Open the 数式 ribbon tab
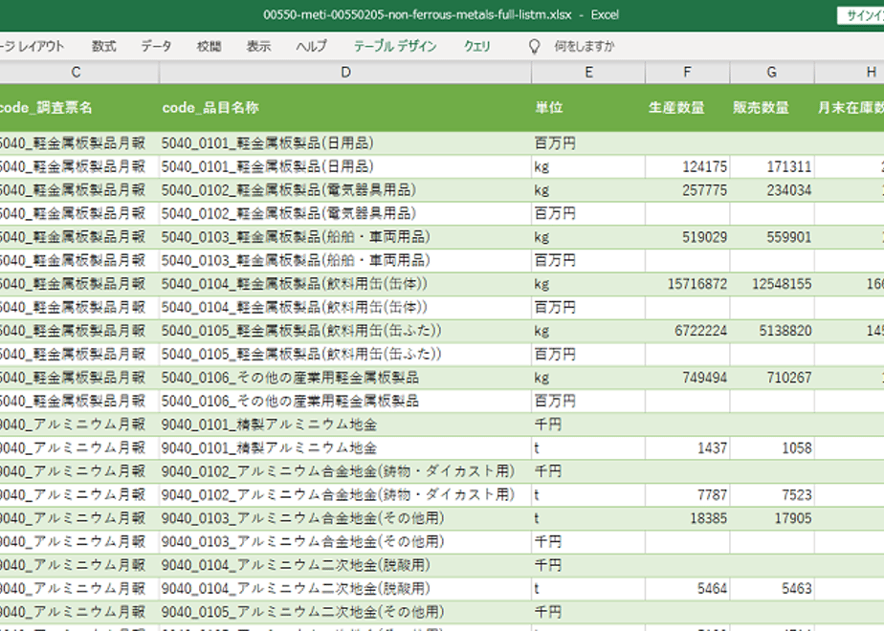The image size is (884, 631). point(103,46)
